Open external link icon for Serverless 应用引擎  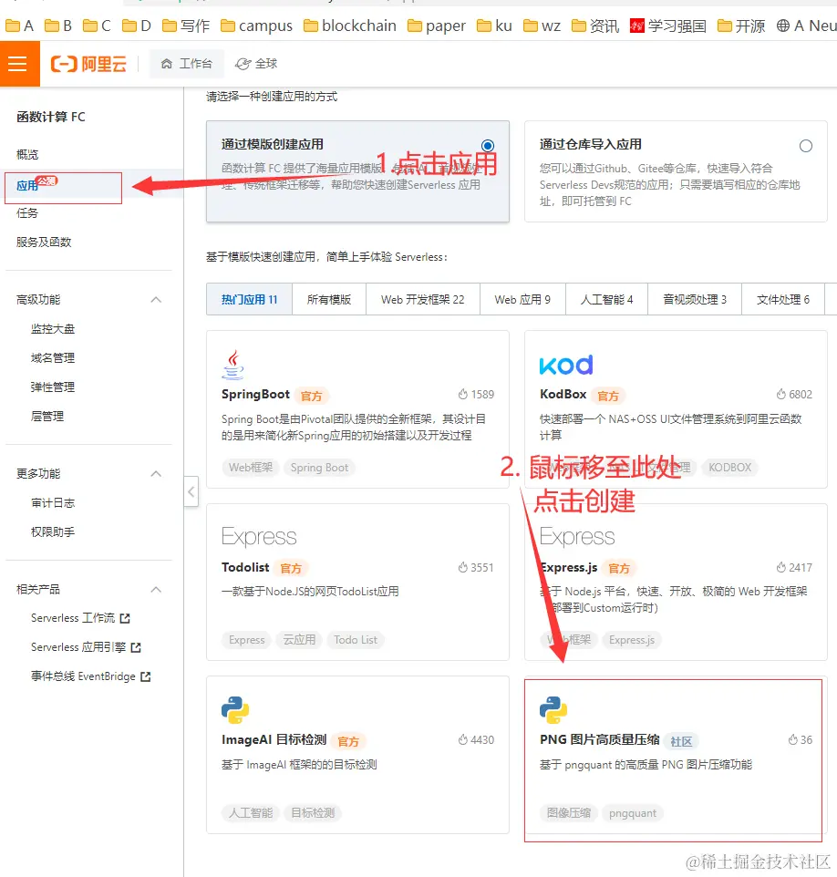135,647
